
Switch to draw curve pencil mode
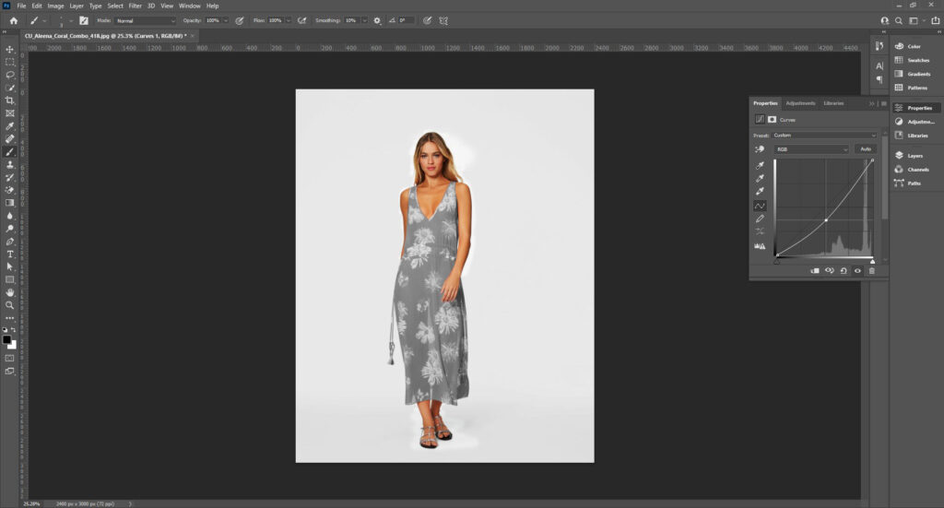pyautogui.click(x=760, y=219)
